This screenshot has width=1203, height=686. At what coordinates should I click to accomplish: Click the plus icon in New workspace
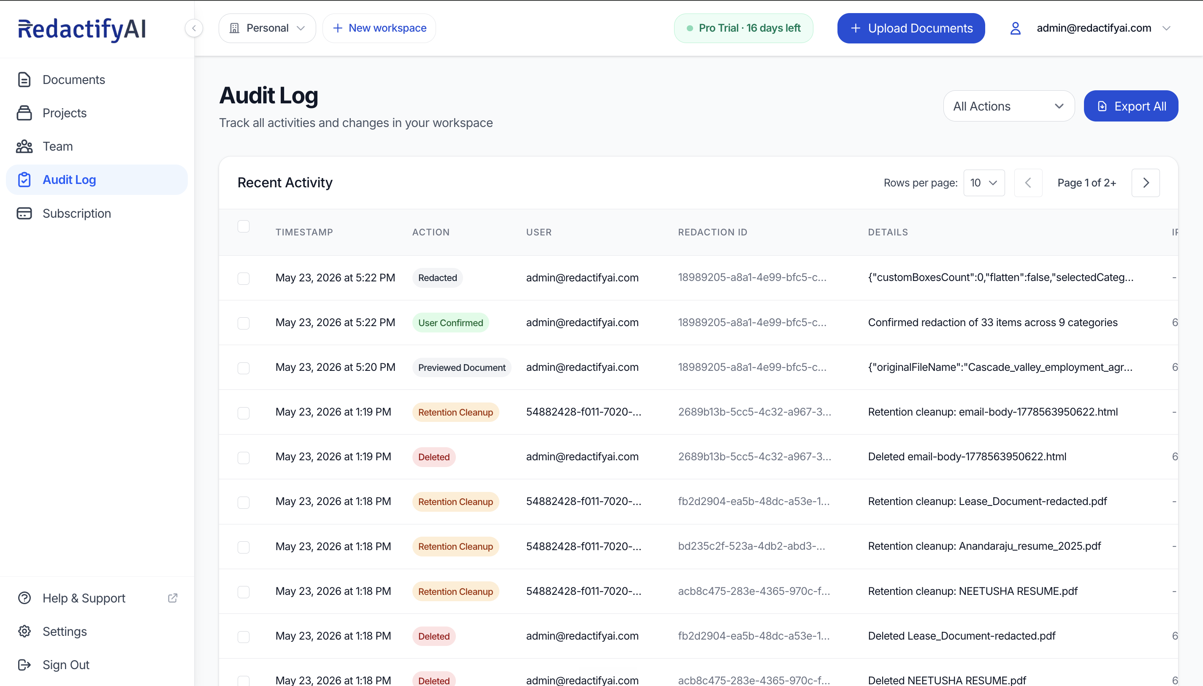(x=338, y=28)
